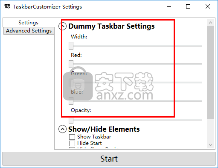Image resolution: width=218 pixels, height=168 pixels.
Task: Click the Blue slider thumb
Action: coord(71,101)
